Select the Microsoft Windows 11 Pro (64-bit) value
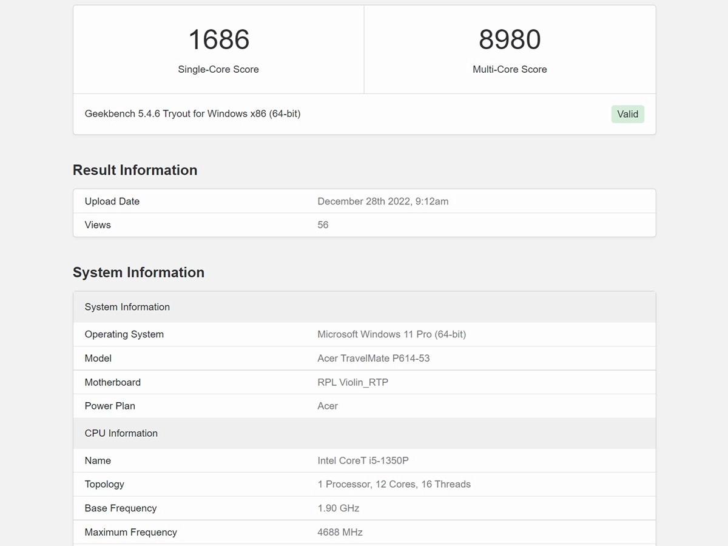 pos(392,334)
